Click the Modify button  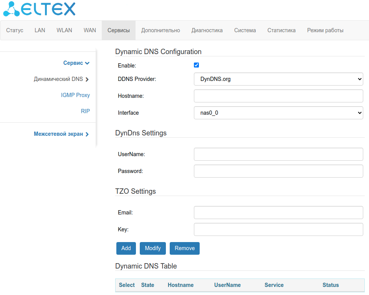click(x=152, y=248)
